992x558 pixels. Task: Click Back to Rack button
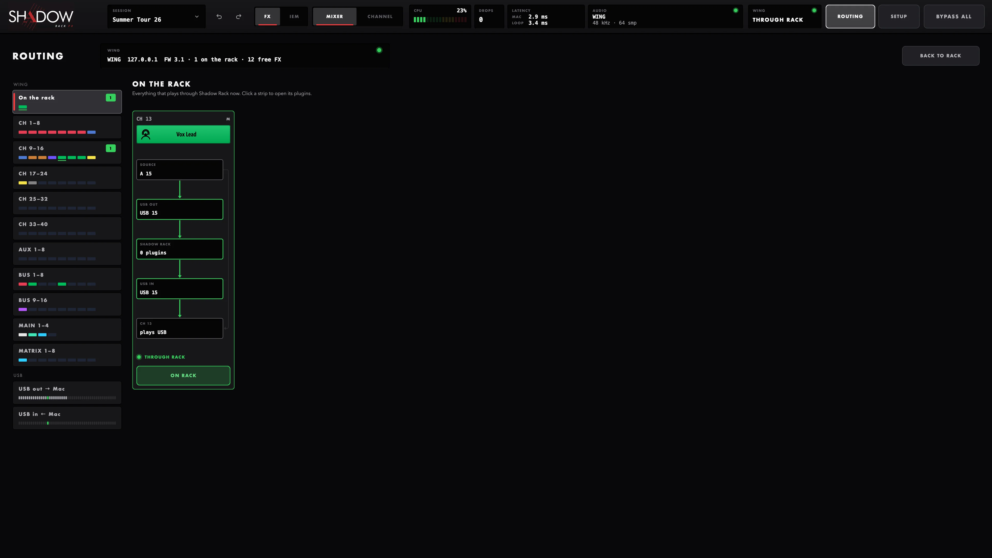click(x=940, y=56)
